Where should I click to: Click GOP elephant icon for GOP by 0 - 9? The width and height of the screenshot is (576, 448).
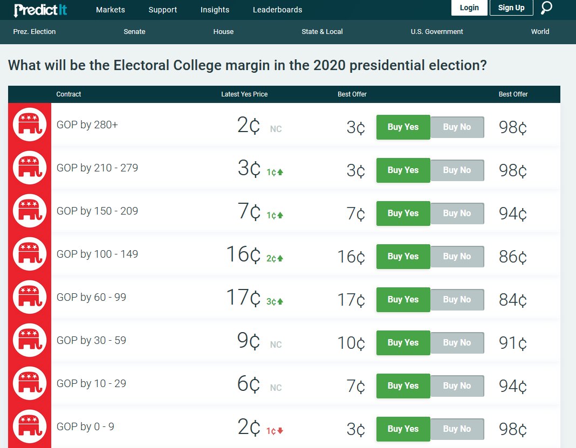[x=30, y=426]
